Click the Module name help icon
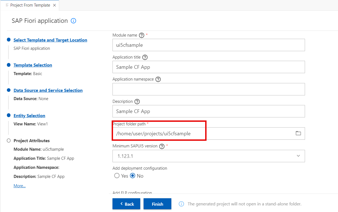Screen dimensions: 338x212 tap(141, 35)
